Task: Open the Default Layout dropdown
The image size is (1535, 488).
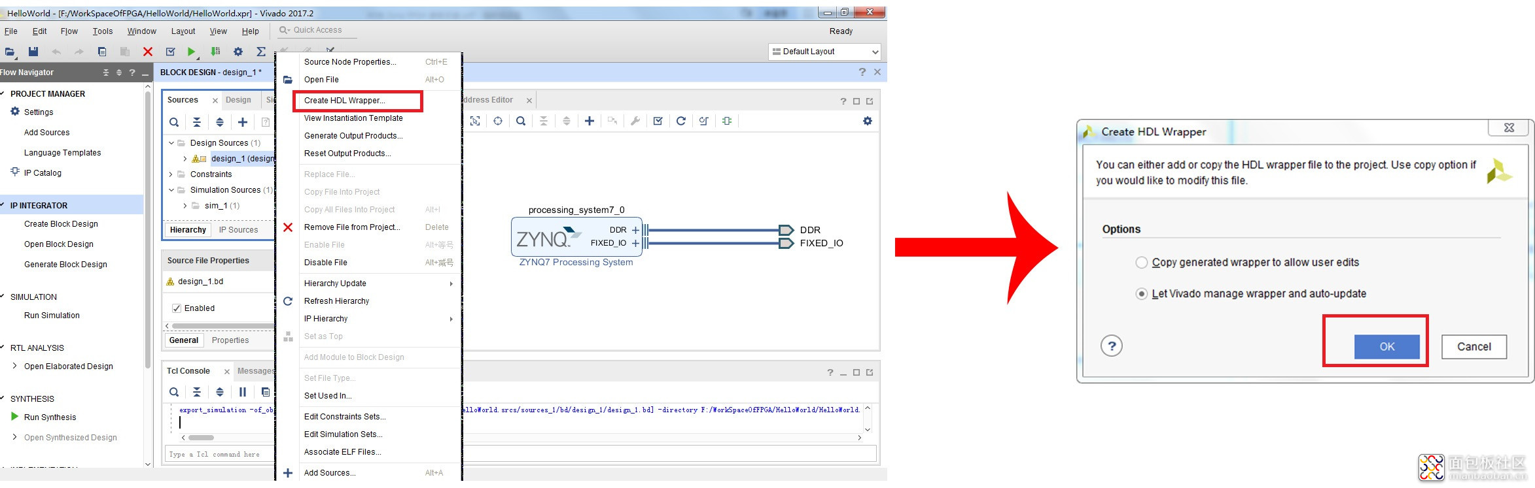Action: pyautogui.click(x=825, y=52)
